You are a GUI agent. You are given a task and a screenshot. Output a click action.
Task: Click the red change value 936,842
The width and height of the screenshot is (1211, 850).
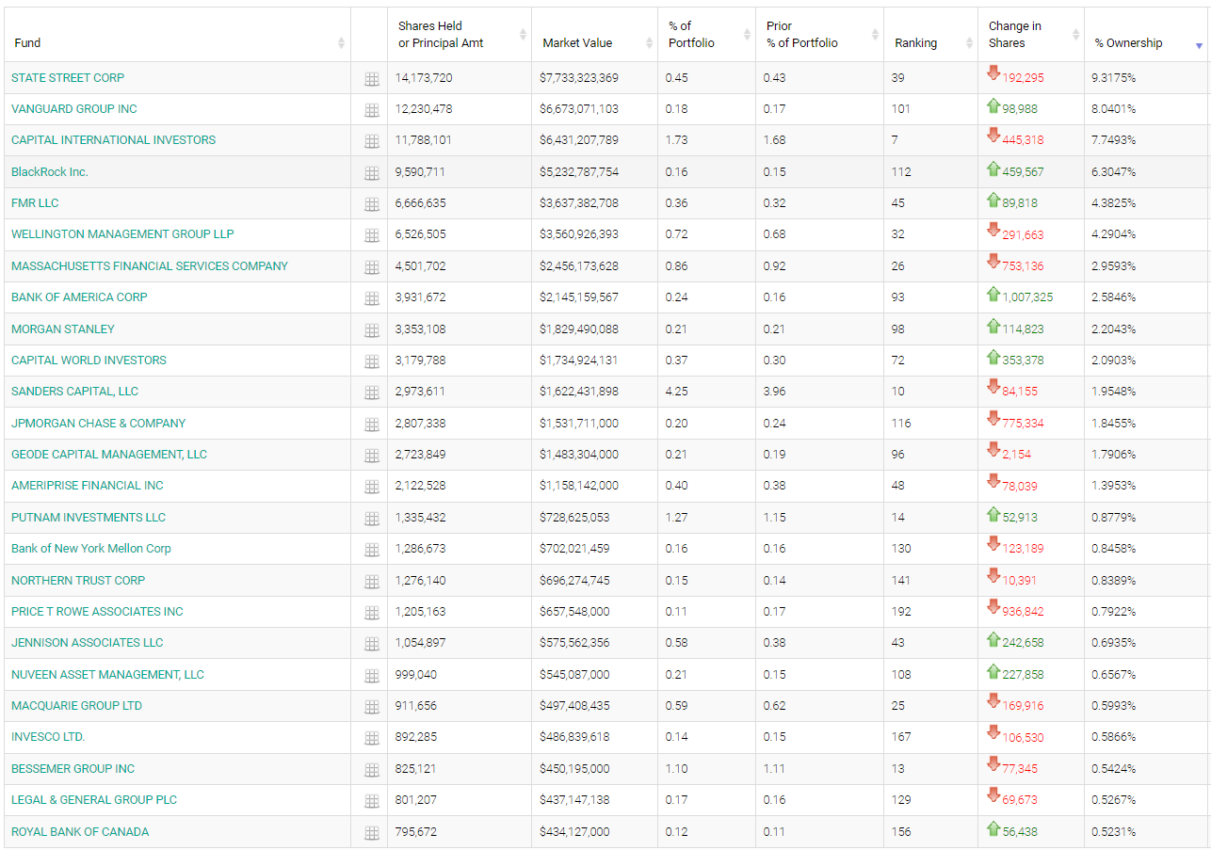(x=1023, y=611)
